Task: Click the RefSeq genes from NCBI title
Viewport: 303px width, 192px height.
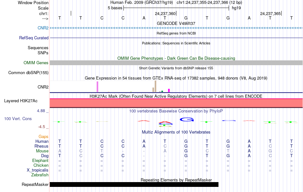Action: 176,33
